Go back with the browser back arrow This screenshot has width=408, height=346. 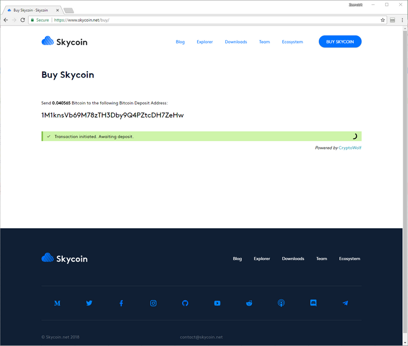click(x=6, y=20)
